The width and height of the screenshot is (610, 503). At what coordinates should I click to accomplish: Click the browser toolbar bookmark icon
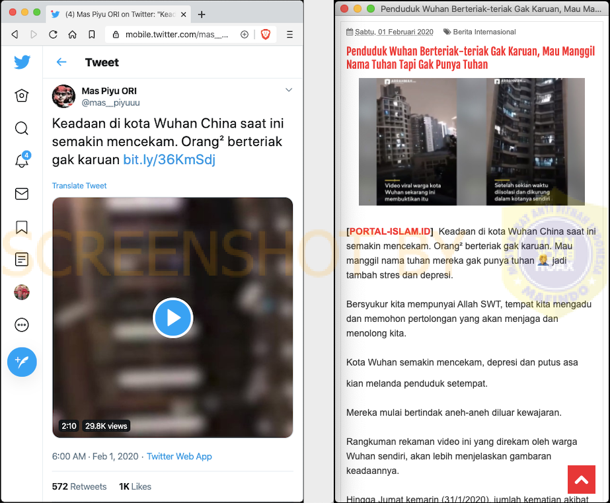[x=92, y=34]
